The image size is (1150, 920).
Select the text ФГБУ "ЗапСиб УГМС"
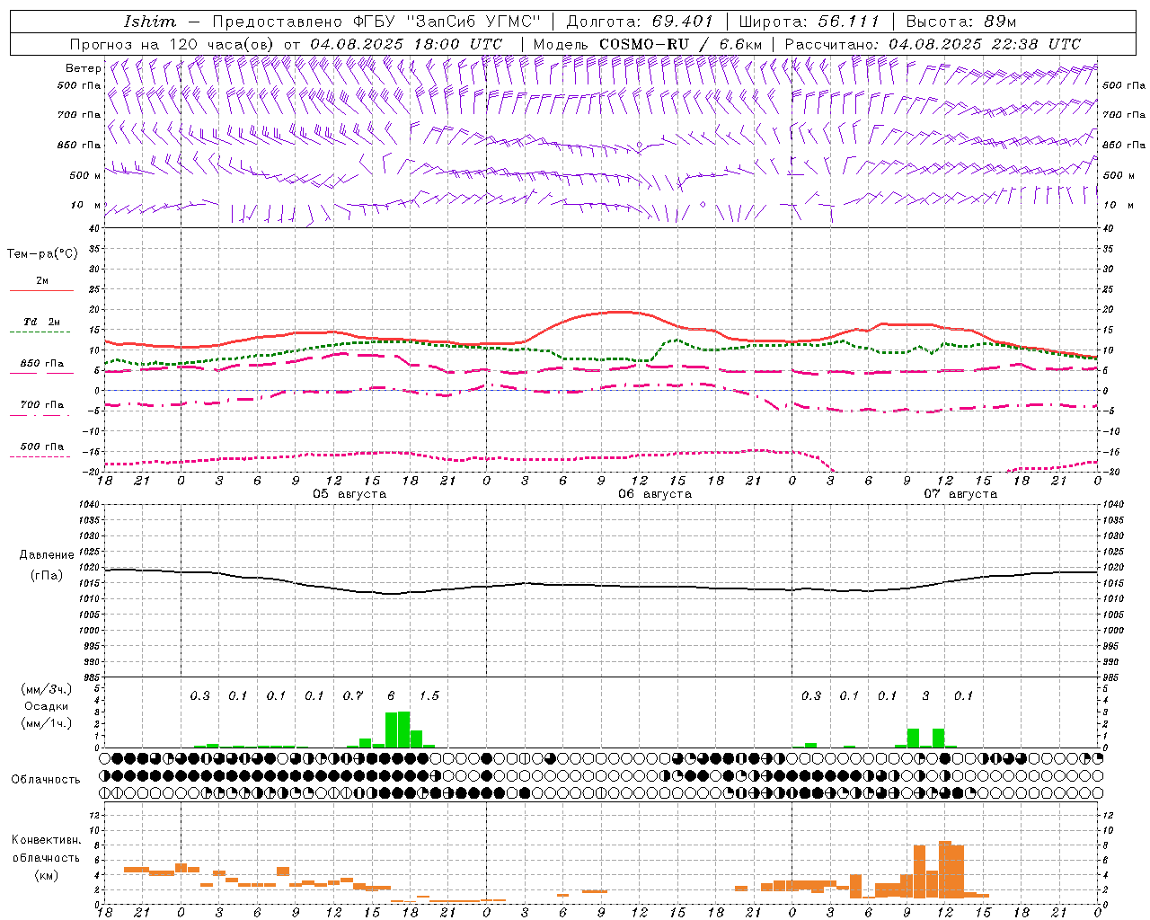pos(447,22)
